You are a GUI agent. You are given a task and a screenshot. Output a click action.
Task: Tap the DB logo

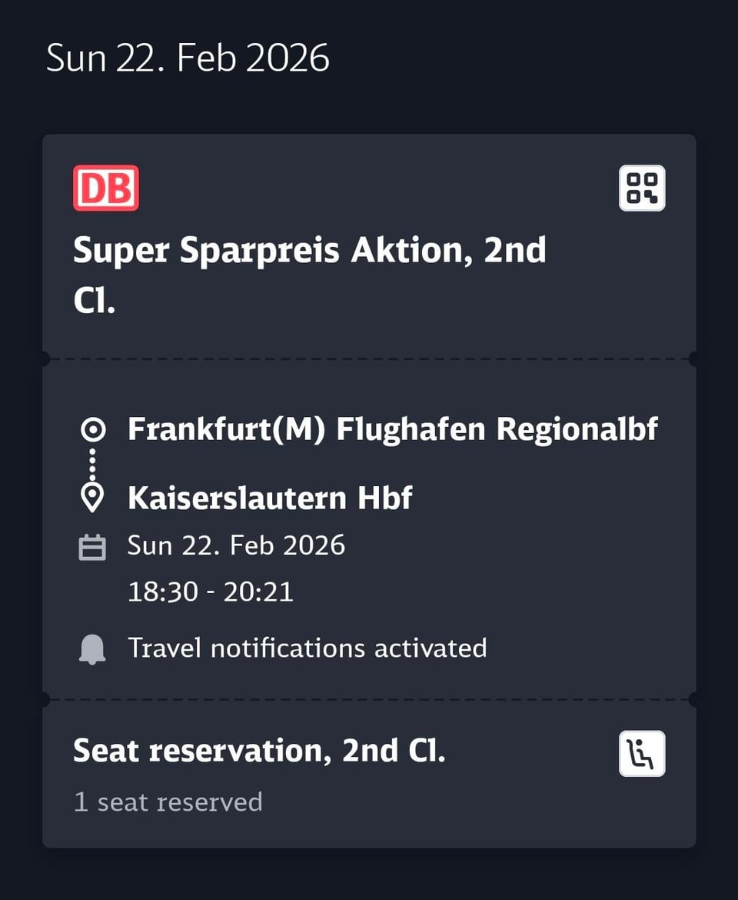tap(106, 188)
